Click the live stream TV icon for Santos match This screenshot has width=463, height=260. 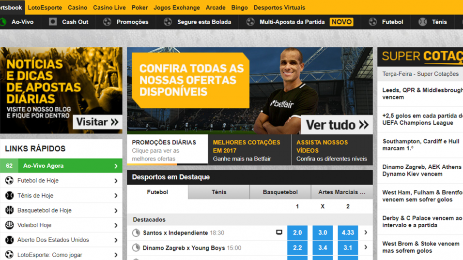[x=279, y=232]
